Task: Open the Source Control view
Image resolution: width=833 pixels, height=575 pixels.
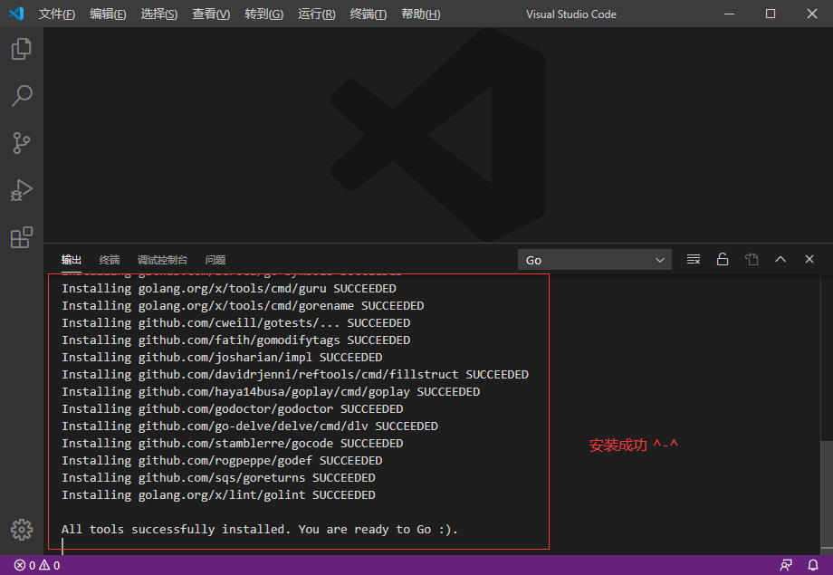Action: 22,143
